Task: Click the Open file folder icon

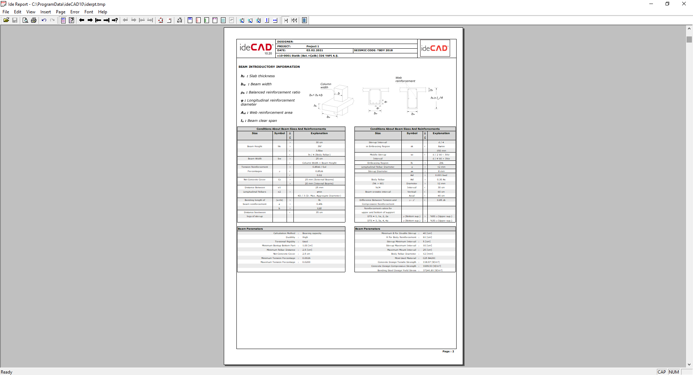Action: click(x=6, y=20)
